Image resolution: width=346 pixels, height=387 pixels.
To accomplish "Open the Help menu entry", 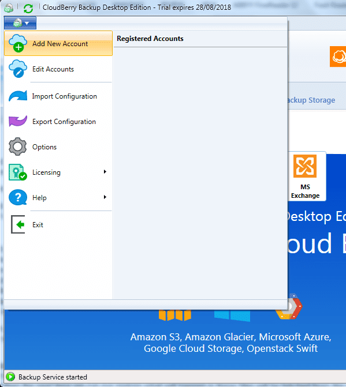I will (x=58, y=197).
